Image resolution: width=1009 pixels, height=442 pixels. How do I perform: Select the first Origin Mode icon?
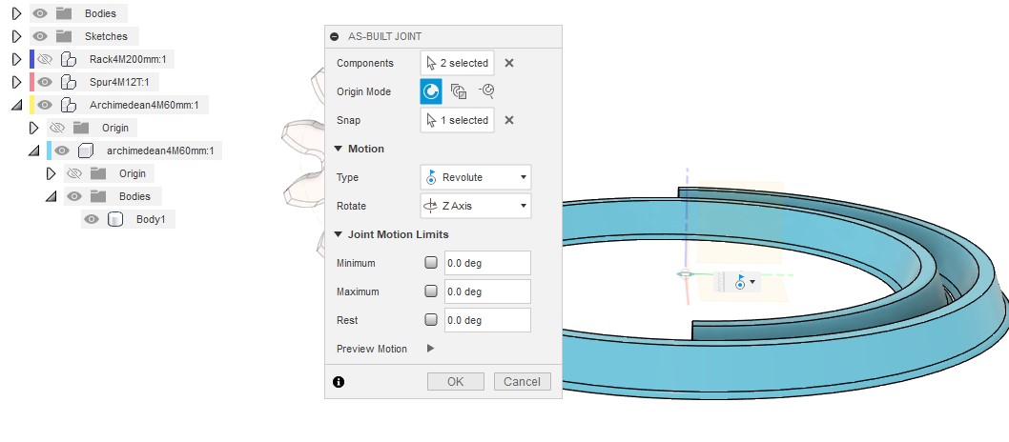tap(431, 91)
